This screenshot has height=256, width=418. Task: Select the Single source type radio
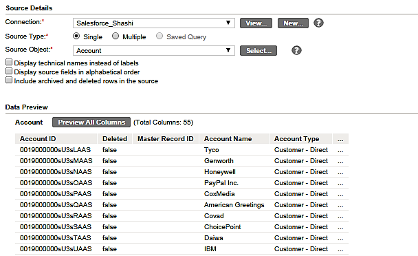[x=76, y=36]
